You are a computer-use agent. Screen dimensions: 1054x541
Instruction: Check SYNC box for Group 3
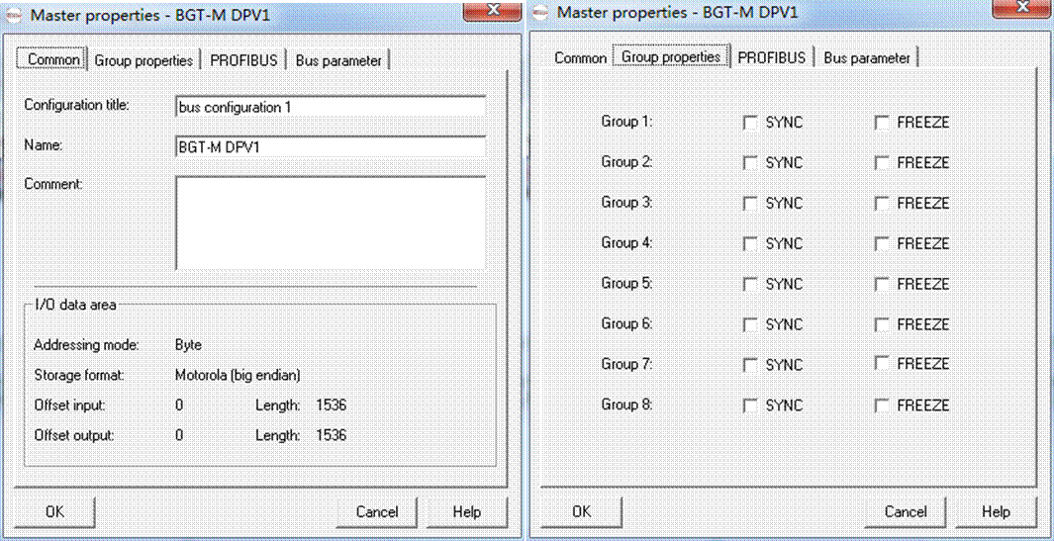tap(750, 204)
